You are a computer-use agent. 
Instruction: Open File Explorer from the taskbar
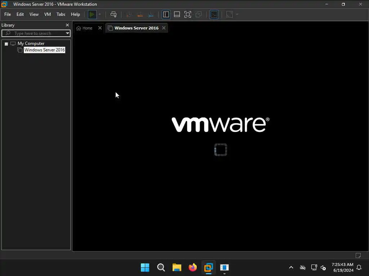coord(177,267)
